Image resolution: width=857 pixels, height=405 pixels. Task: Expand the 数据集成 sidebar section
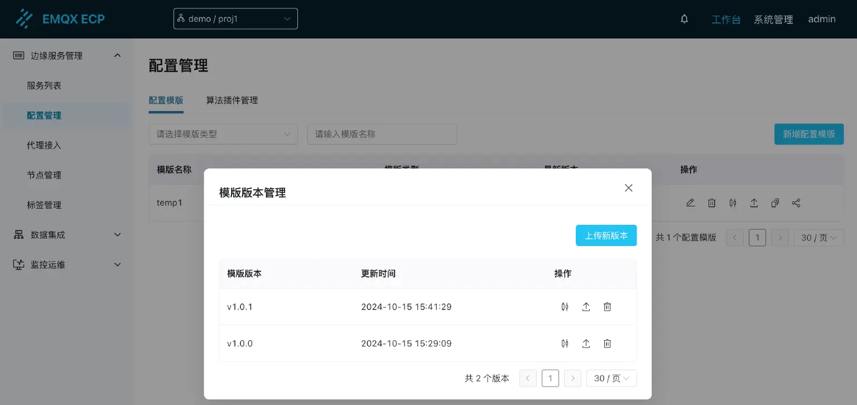tap(65, 234)
